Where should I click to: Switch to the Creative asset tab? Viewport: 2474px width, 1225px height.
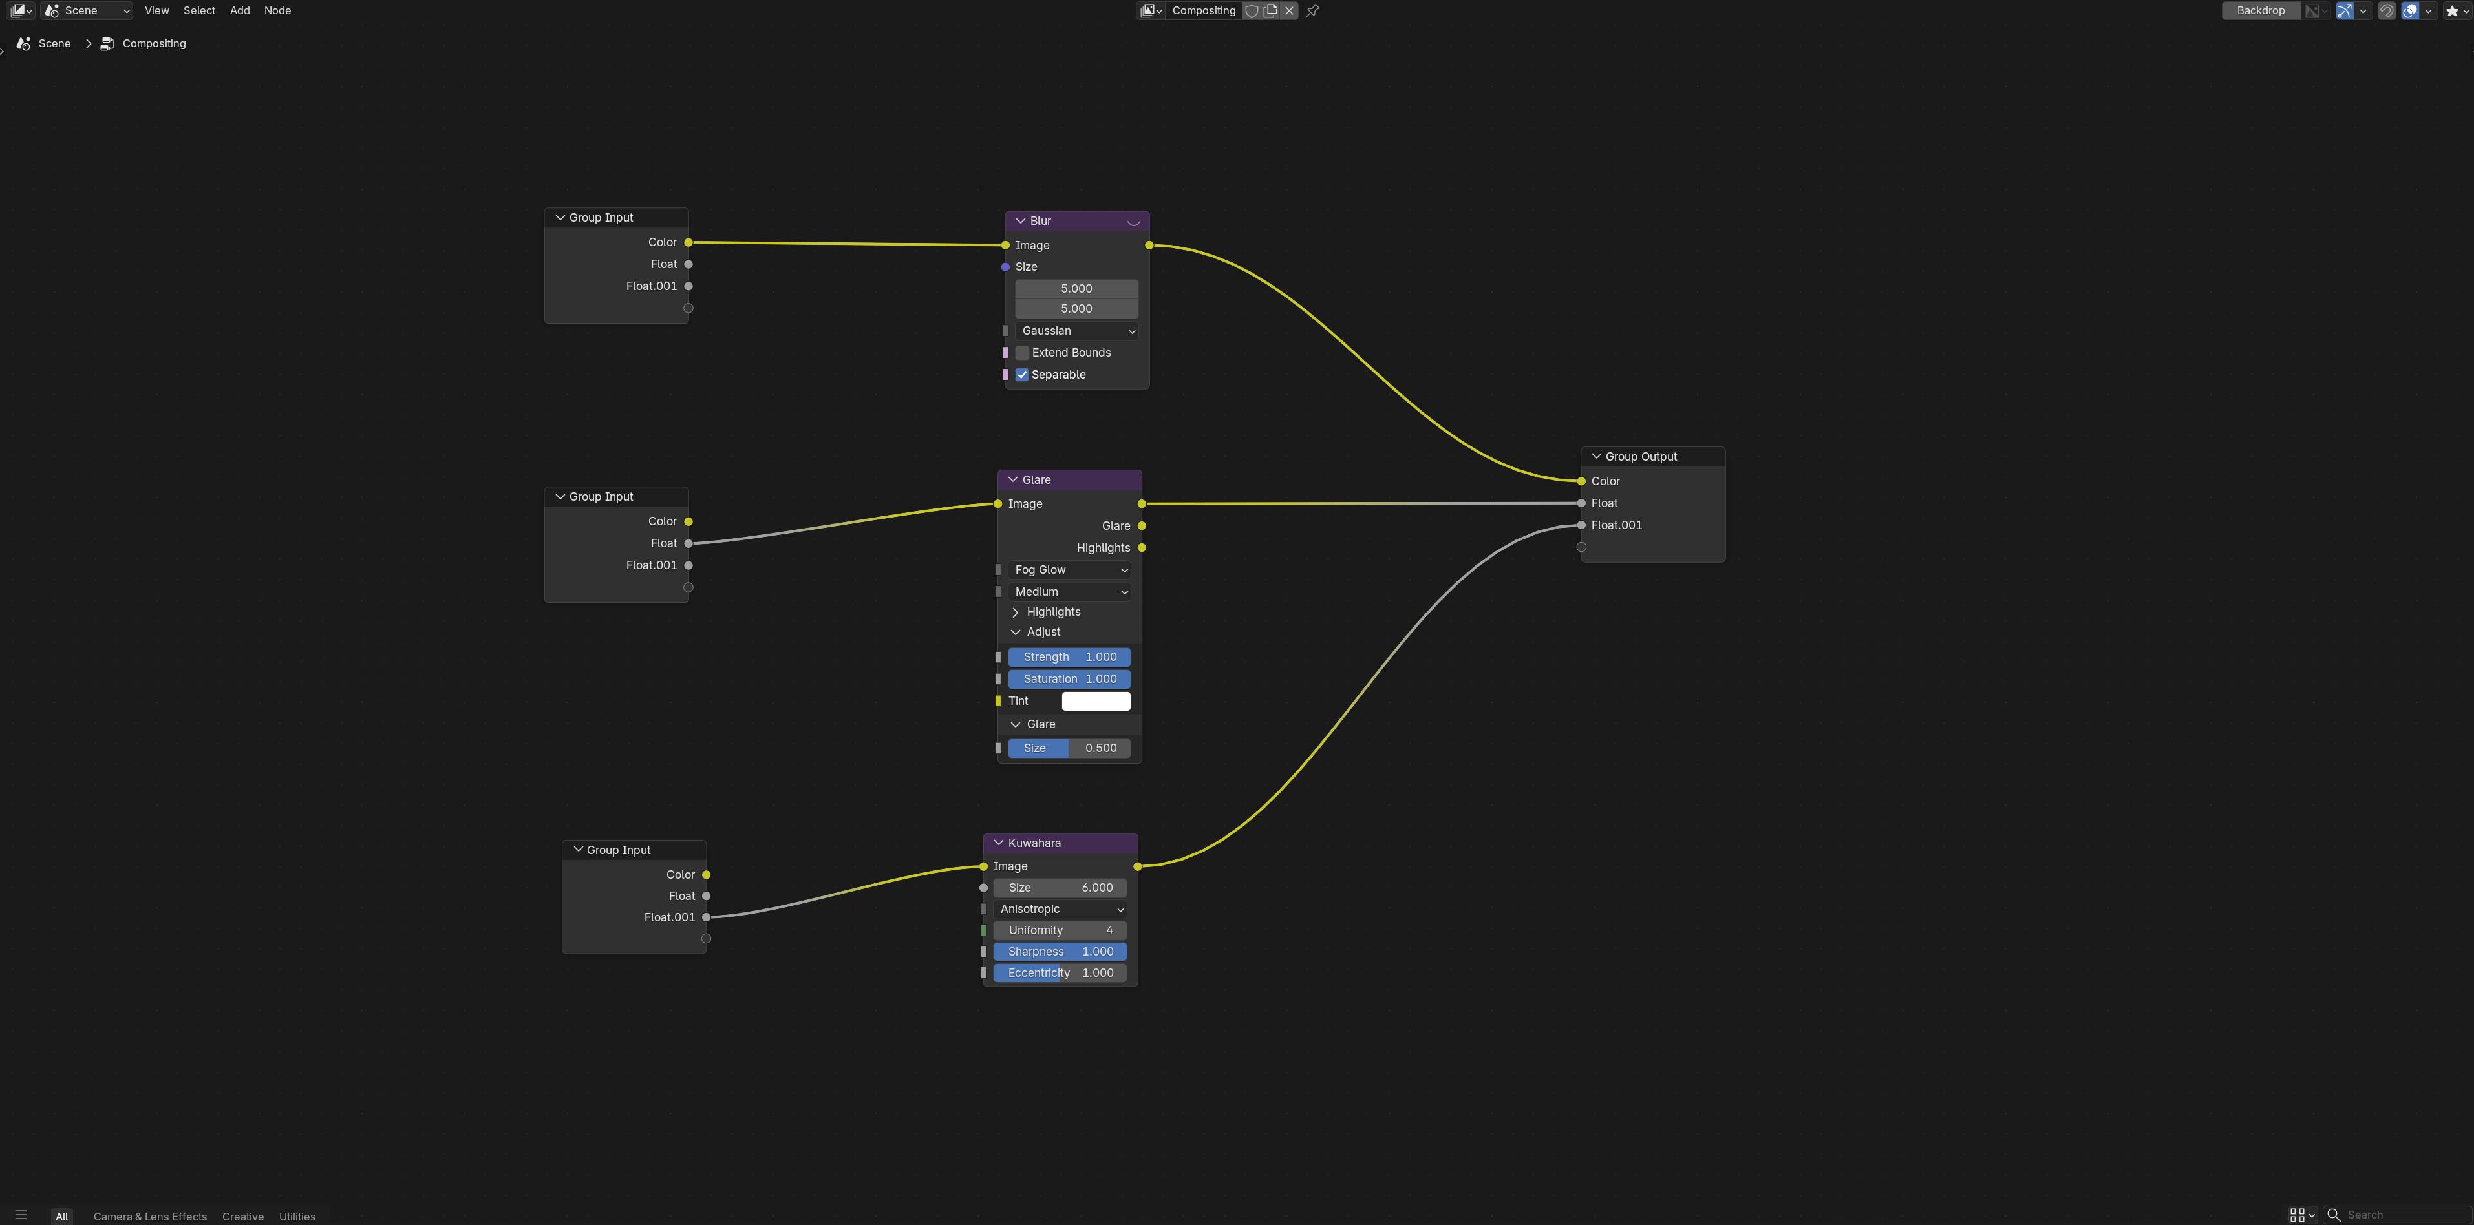(x=243, y=1217)
